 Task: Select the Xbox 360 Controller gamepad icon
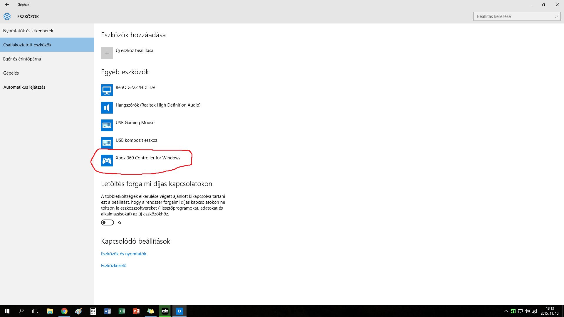[x=107, y=161]
